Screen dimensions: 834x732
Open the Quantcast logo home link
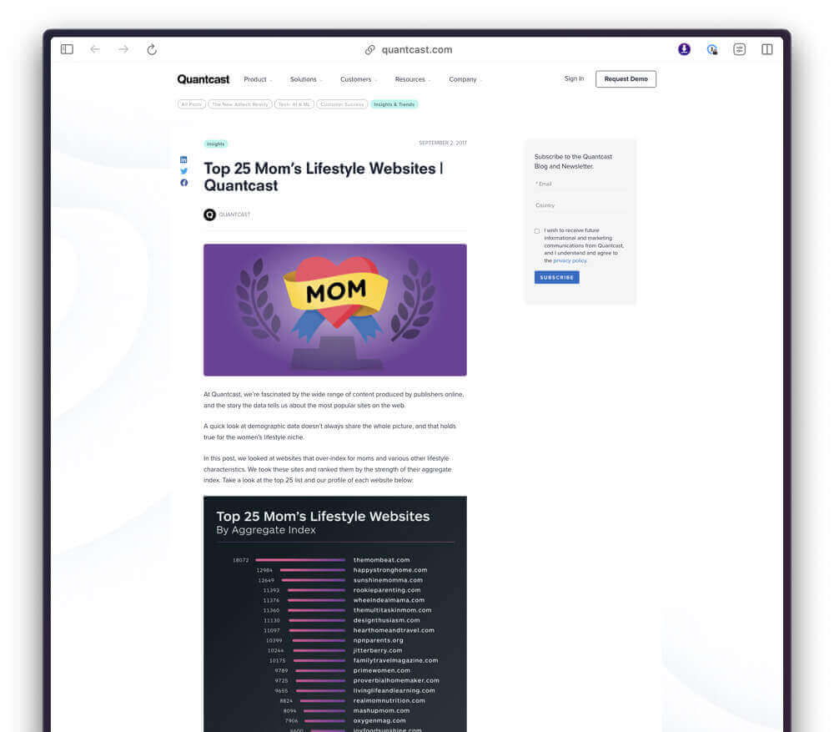pyautogui.click(x=203, y=79)
